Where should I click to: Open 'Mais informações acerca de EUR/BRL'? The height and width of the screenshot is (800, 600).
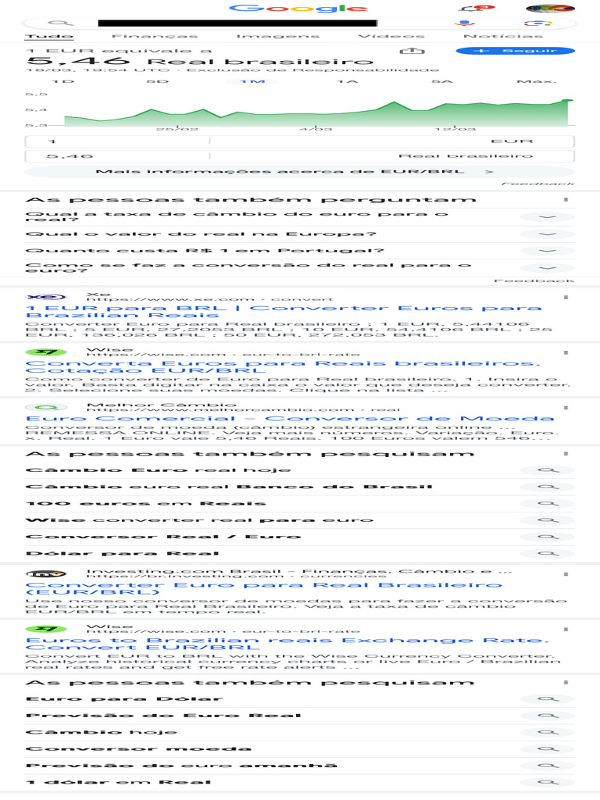(299, 171)
